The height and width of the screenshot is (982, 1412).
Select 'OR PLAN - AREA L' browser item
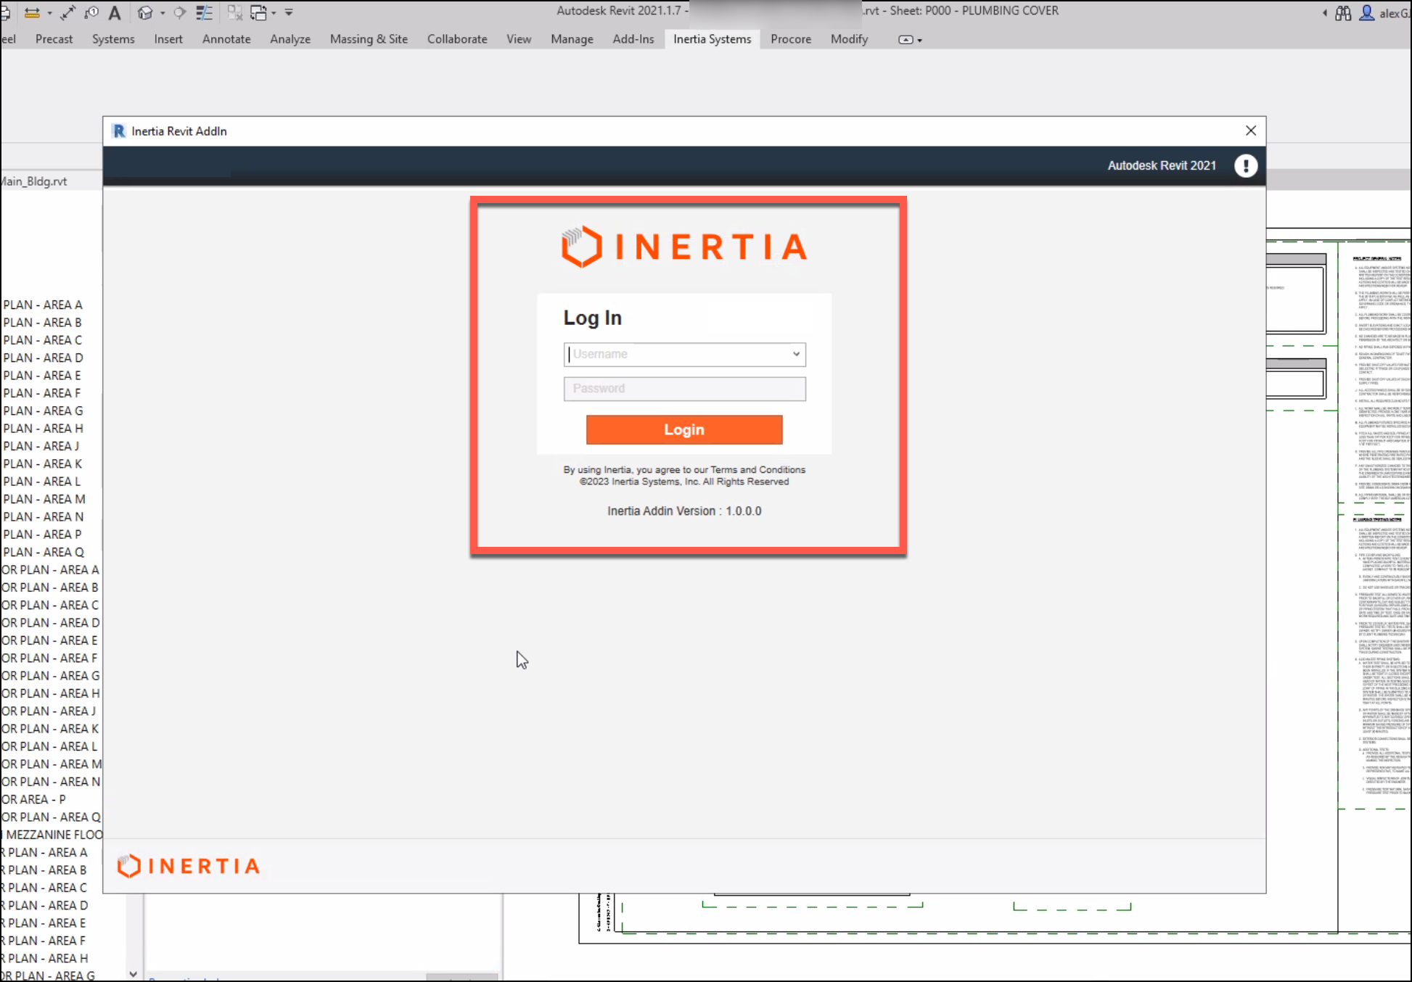tap(49, 746)
